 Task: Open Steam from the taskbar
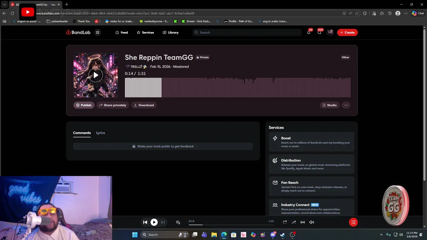[283, 235]
